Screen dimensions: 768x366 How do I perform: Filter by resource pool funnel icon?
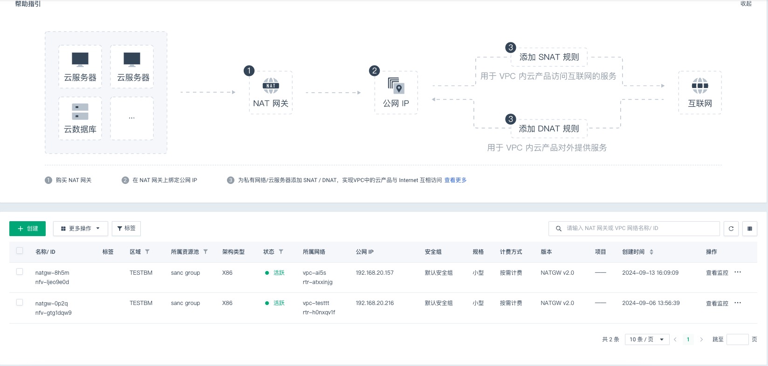click(x=206, y=252)
